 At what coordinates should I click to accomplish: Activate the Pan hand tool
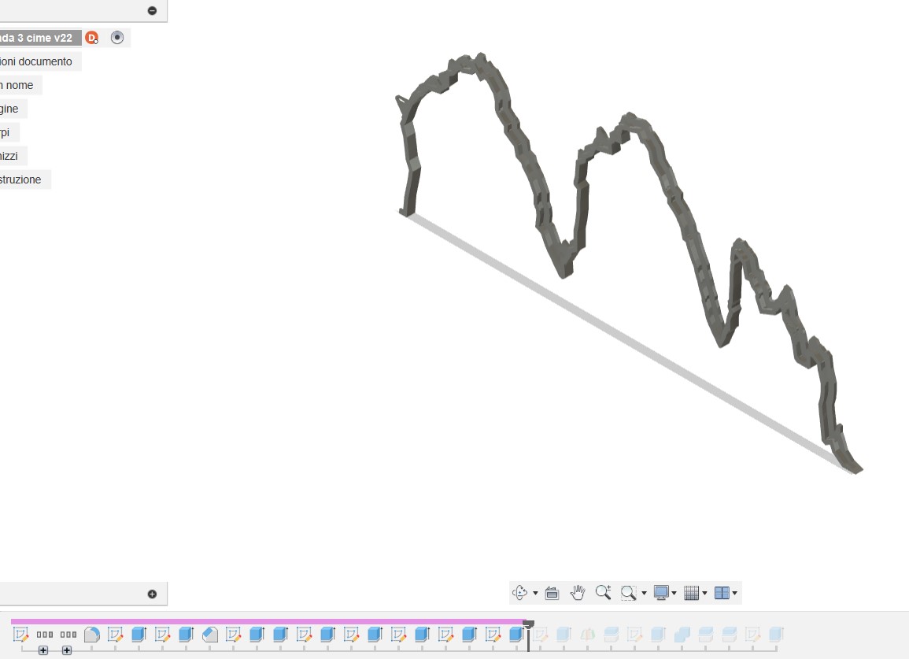pyautogui.click(x=578, y=593)
